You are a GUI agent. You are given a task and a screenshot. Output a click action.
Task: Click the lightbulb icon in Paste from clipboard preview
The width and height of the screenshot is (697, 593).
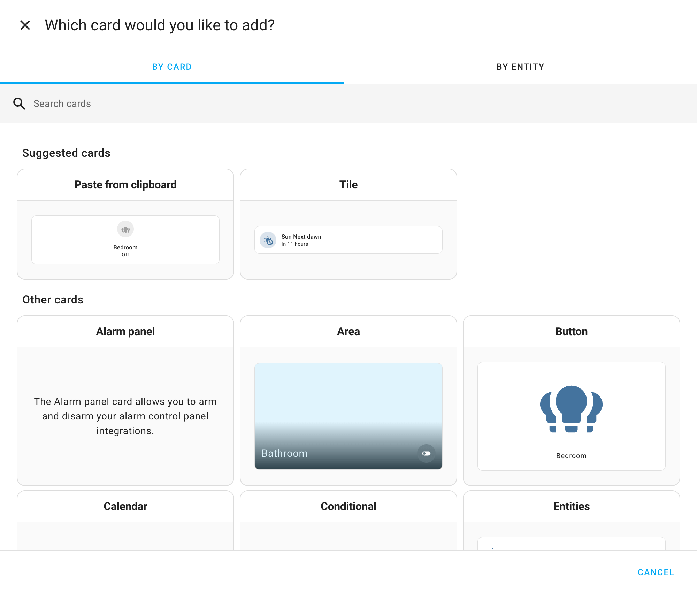125,229
